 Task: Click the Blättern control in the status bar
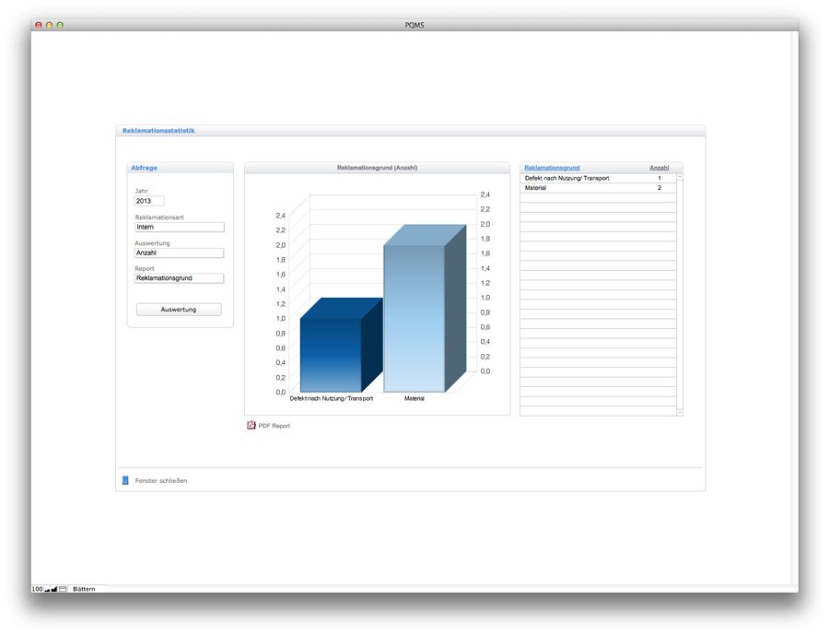click(82, 588)
